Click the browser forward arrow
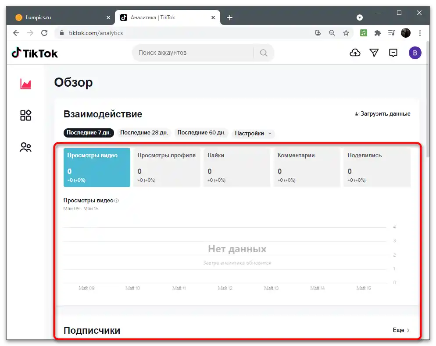The width and height of the screenshot is (436, 346). [30, 33]
